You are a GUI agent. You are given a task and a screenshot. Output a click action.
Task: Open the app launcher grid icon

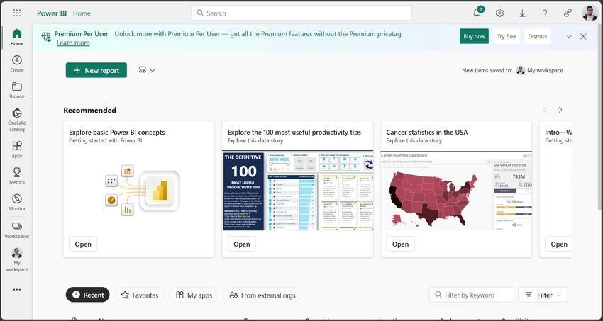(x=17, y=13)
